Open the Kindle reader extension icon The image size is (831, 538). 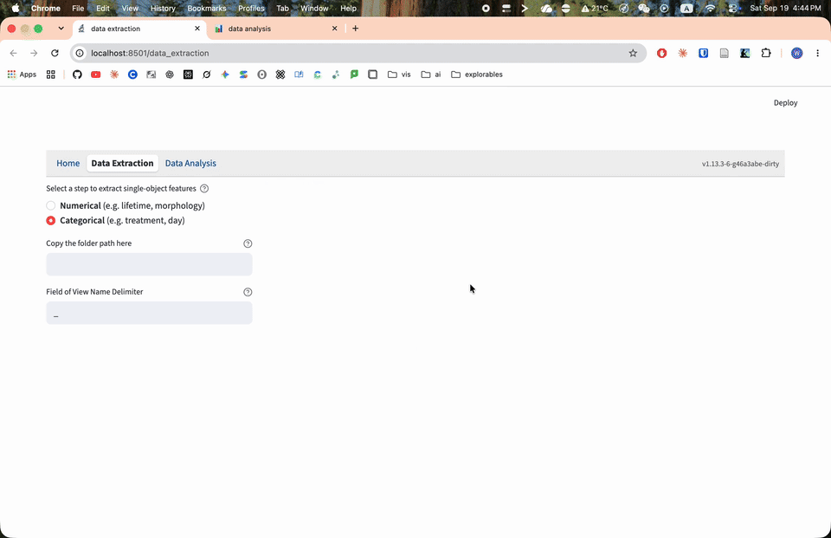pos(744,53)
